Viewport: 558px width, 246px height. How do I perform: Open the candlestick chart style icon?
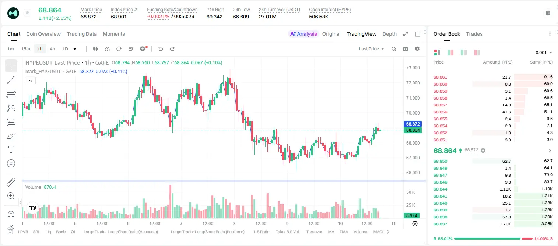pyautogui.click(x=96, y=49)
